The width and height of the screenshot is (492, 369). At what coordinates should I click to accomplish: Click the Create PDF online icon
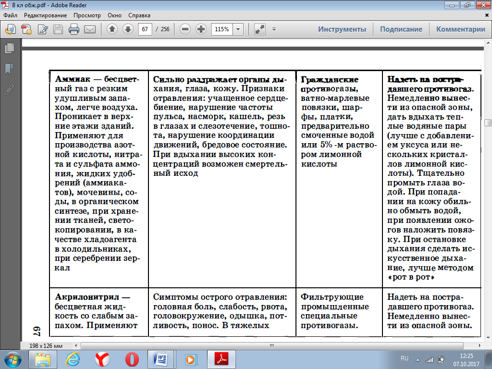point(26,29)
